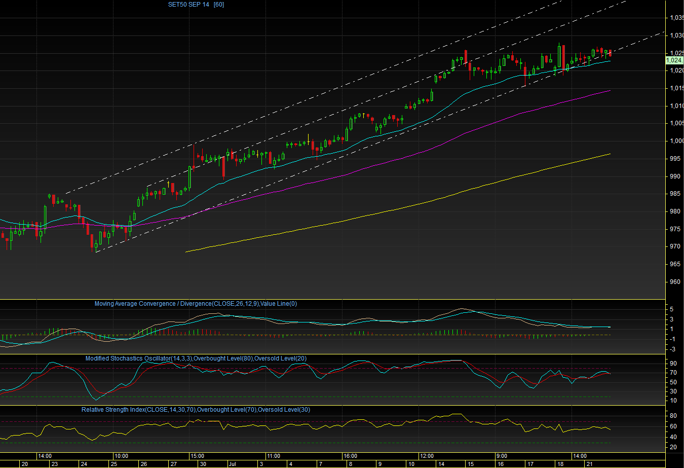
Task: Click the date 23 on the date axis
Action: [x=54, y=464]
